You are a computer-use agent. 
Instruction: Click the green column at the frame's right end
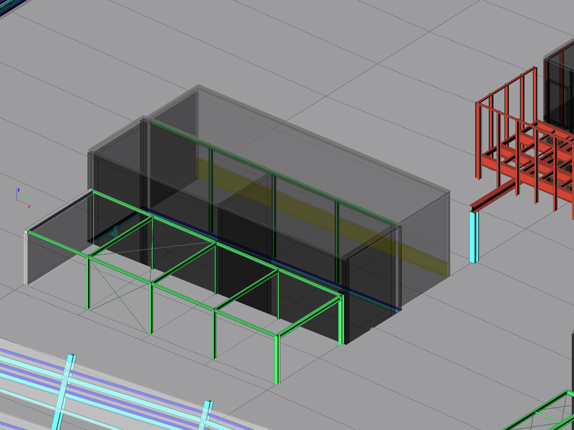click(342, 320)
